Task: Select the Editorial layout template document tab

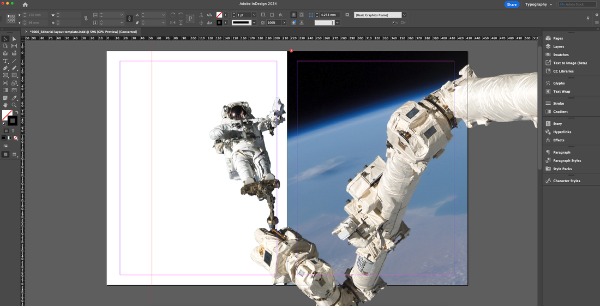Action: pos(83,32)
